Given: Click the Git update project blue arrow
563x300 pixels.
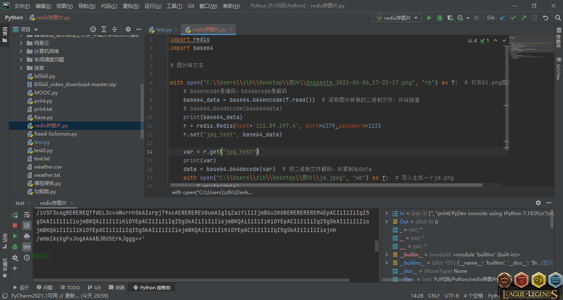Looking at the screenshot, I should 502,18.
